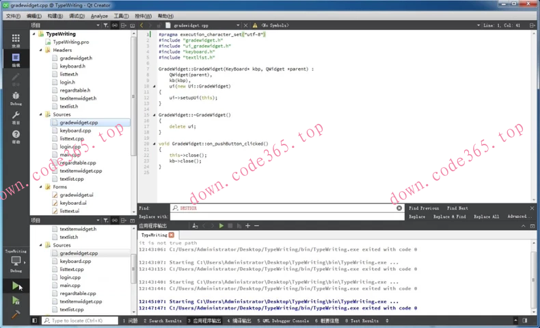Re-run application using output pane green play icon

pos(221,225)
